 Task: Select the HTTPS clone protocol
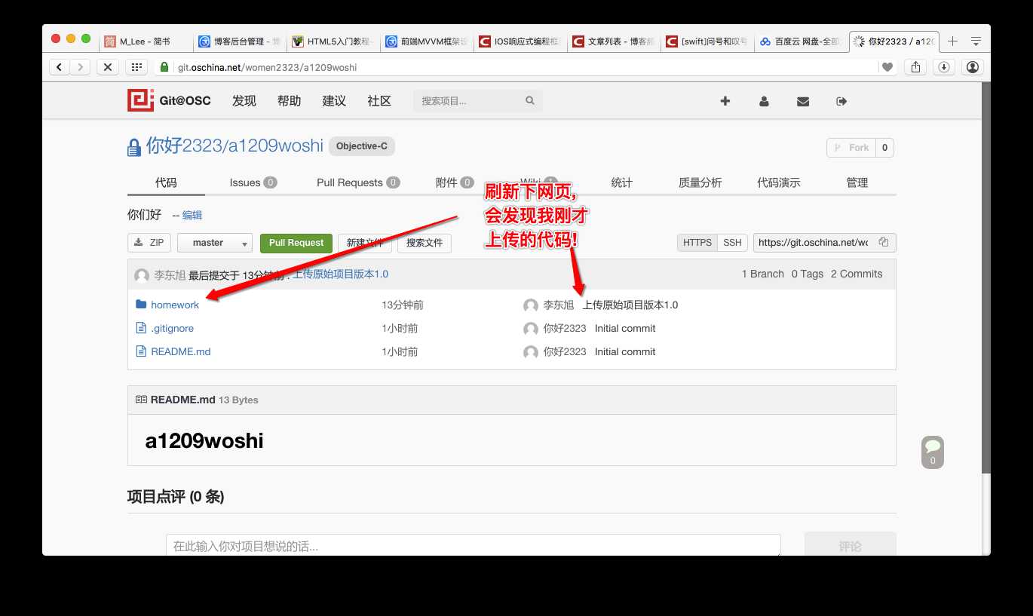pos(697,243)
